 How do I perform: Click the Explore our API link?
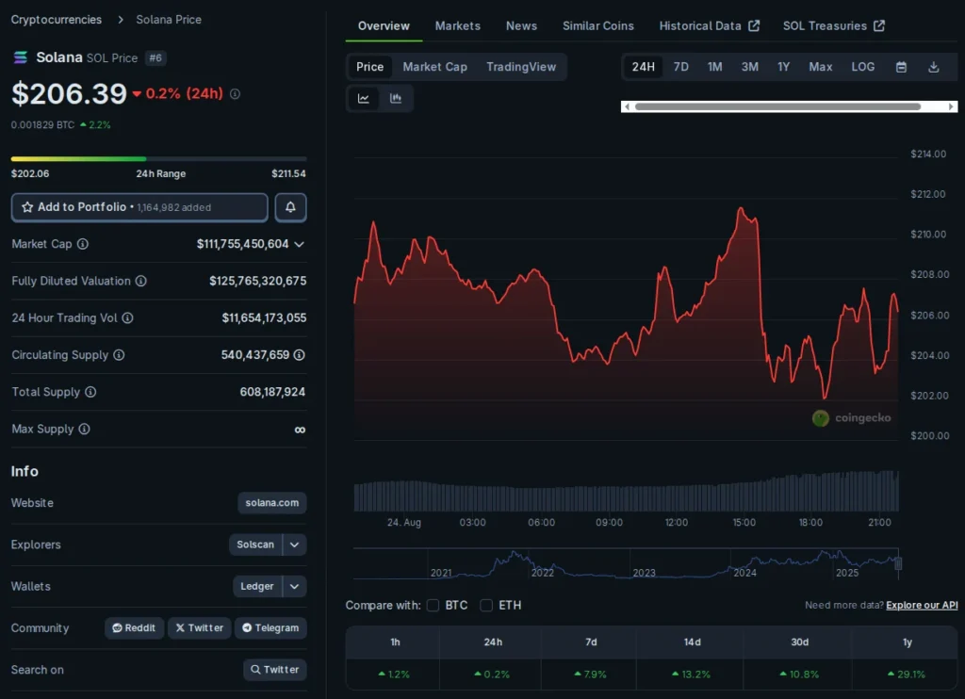point(922,606)
